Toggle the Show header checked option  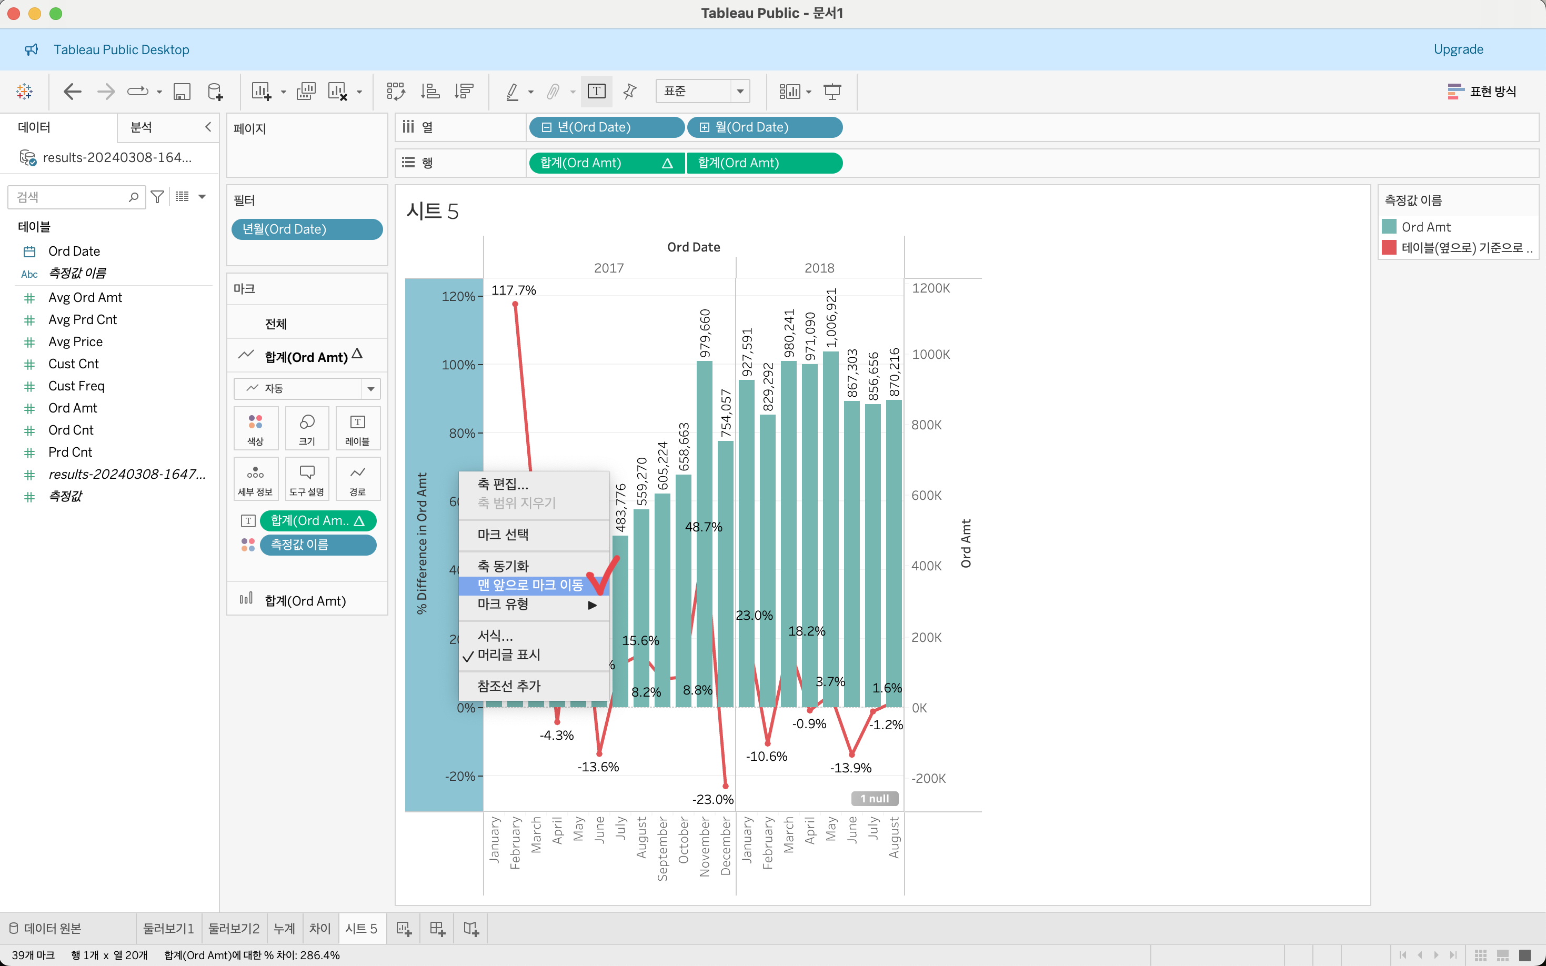click(508, 655)
